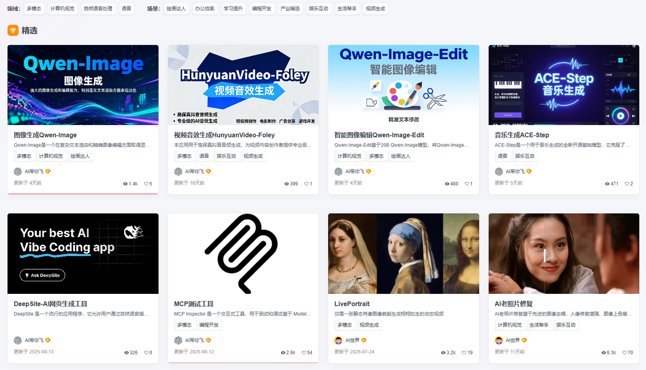Click 语音 tag on HunyuanVideo-Foley card
Viewport: 646px width, 370px height.
tap(204, 156)
